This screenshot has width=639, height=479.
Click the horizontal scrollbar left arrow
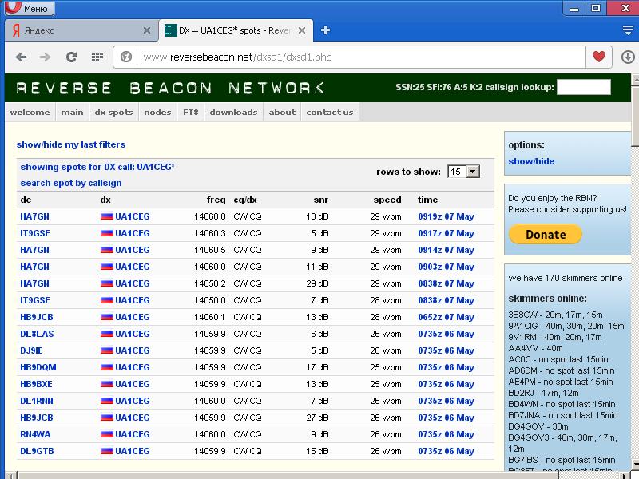pyautogui.click(x=11, y=475)
